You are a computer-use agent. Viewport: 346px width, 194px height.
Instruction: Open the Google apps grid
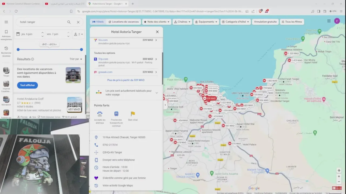[x=329, y=21]
